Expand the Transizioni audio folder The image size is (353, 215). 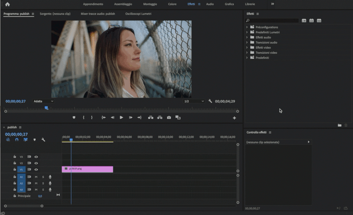coord(247,42)
